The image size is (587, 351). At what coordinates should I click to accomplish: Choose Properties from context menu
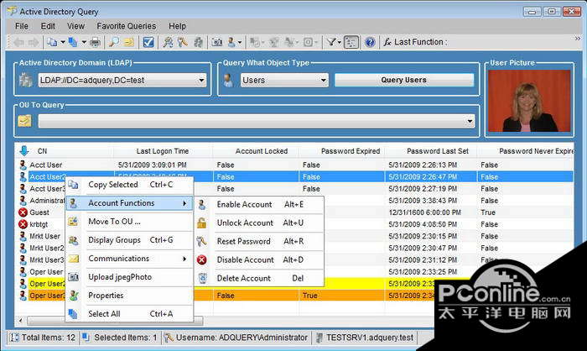click(x=129, y=296)
